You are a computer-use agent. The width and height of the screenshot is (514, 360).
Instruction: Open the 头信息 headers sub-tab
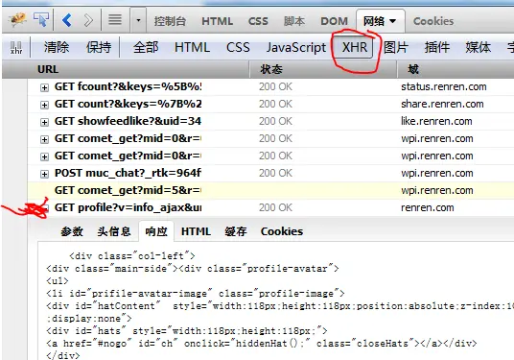click(x=114, y=231)
